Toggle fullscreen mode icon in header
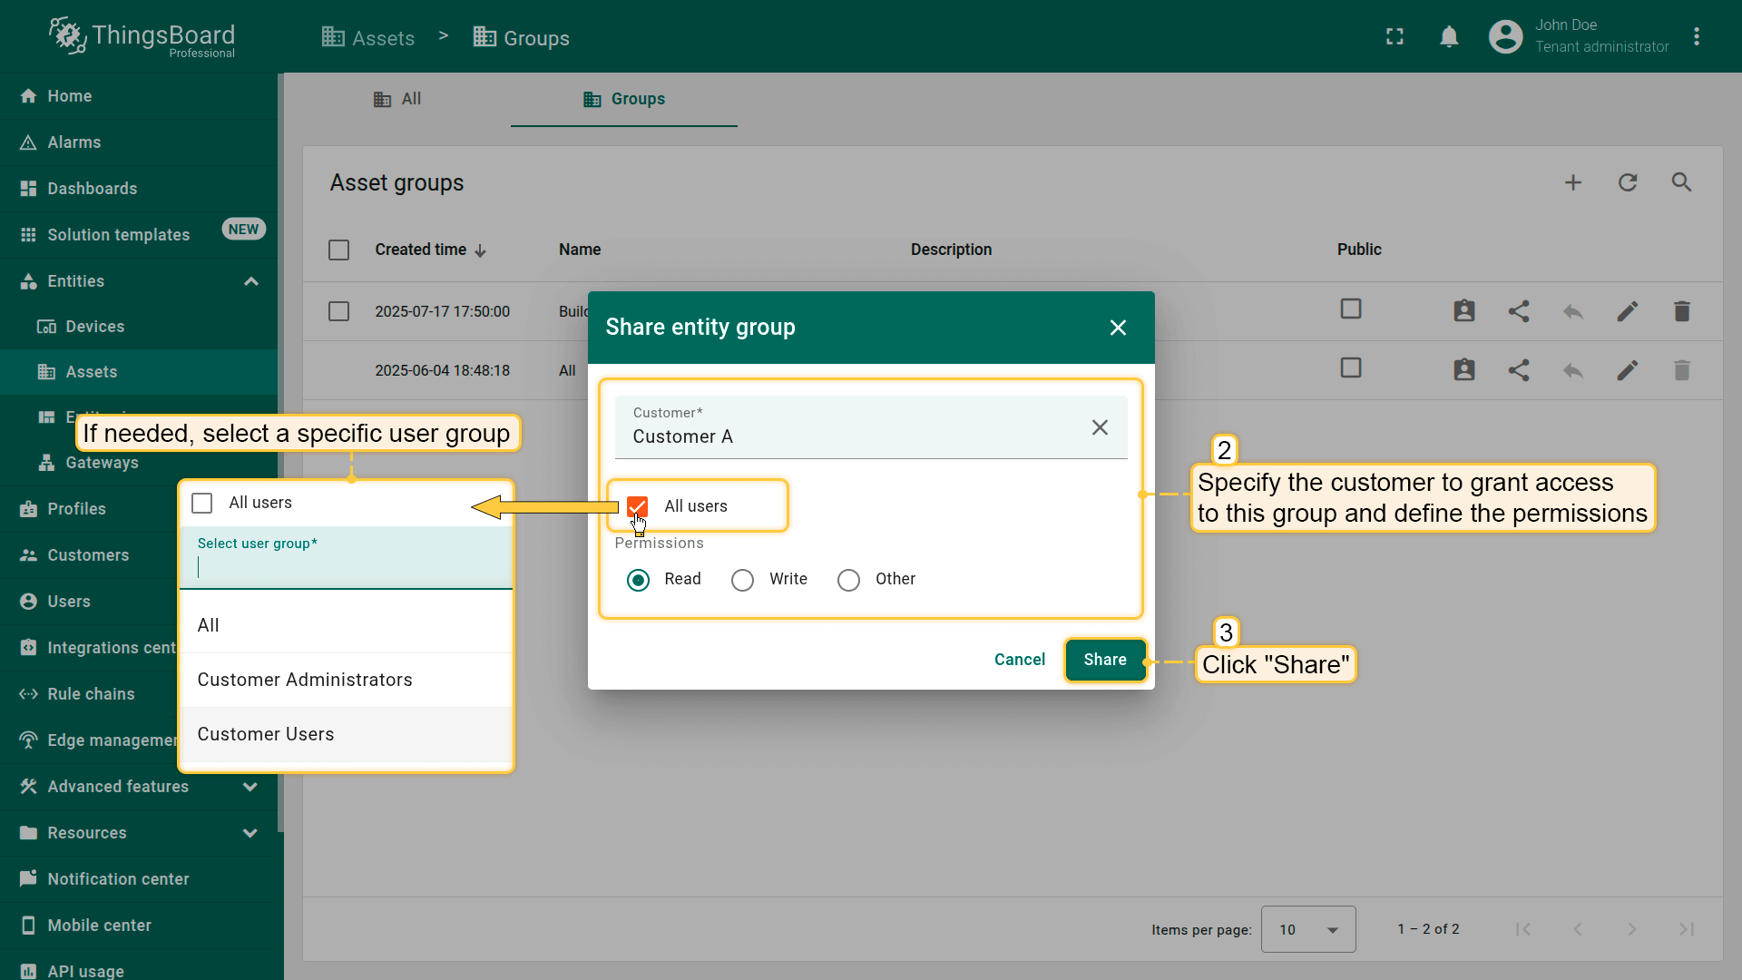Viewport: 1742px width, 980px height. [x=1395, y=37]
